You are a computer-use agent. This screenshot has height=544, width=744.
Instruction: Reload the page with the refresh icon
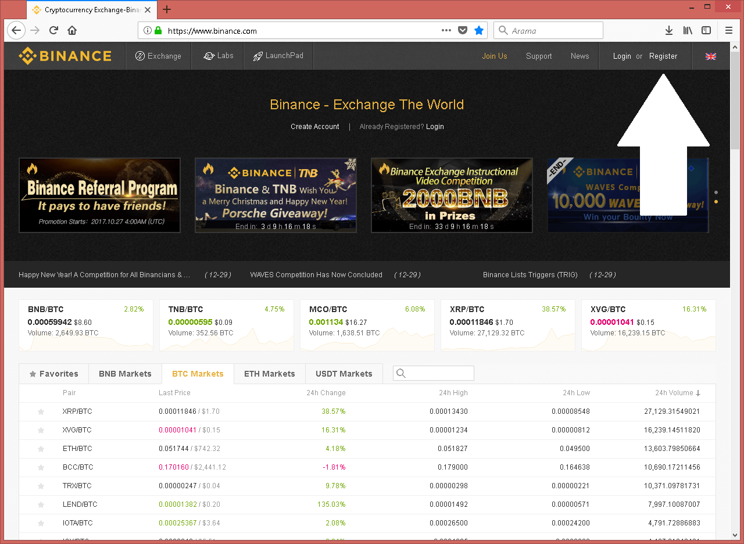[x=53, y=30]
